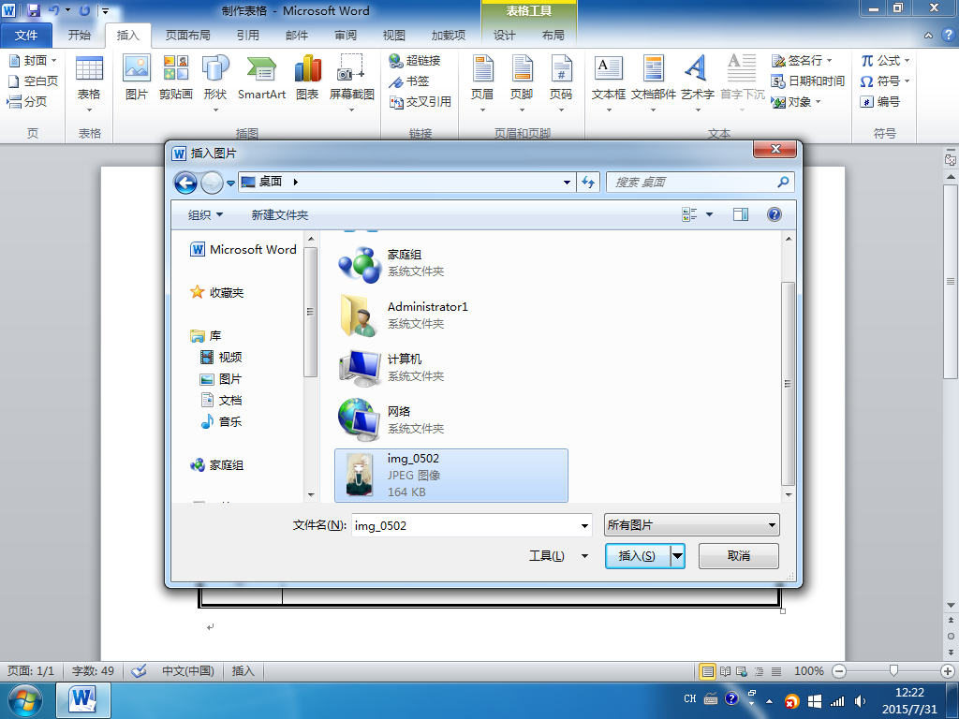959x719 pixels.
Task: Refresh the desktop folder listing
Action: pos(588,183)
